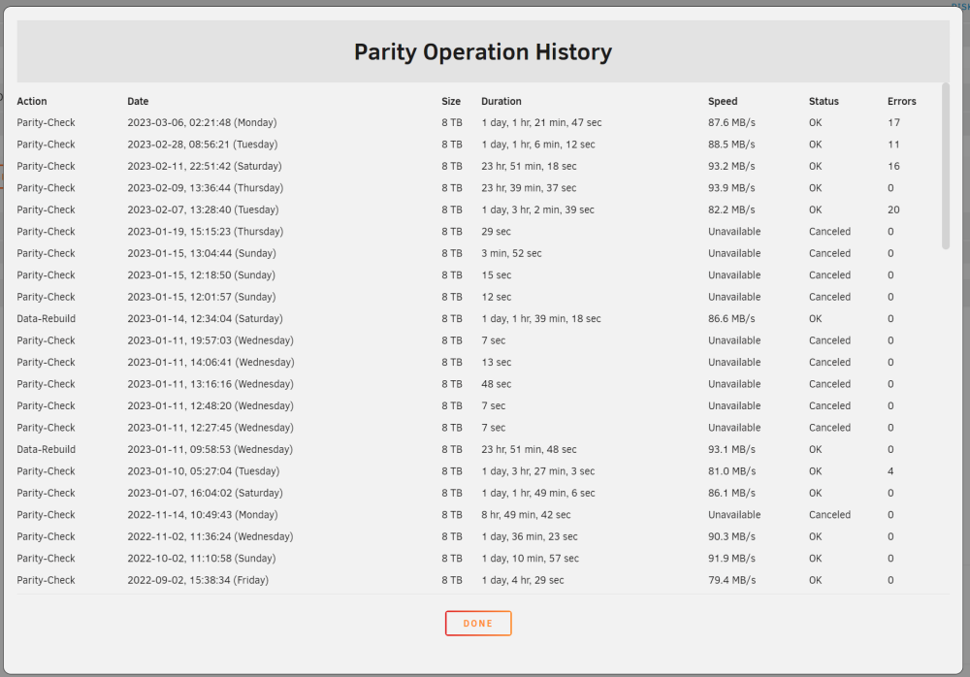
Task: Click duration 23 hr, 51 min, 18 sec
Action: pos(529,166)
